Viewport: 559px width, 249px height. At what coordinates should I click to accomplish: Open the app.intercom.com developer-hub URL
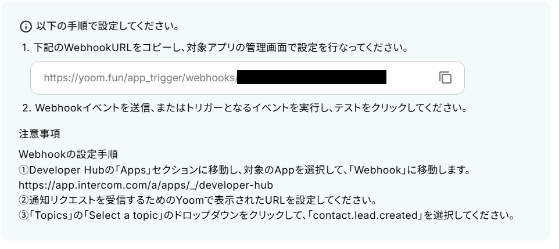pyautogui.click(x=146, y=185)
